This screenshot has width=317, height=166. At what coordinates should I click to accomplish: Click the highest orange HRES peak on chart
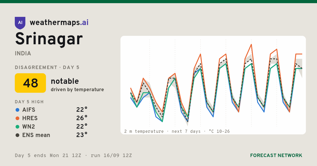251,44
